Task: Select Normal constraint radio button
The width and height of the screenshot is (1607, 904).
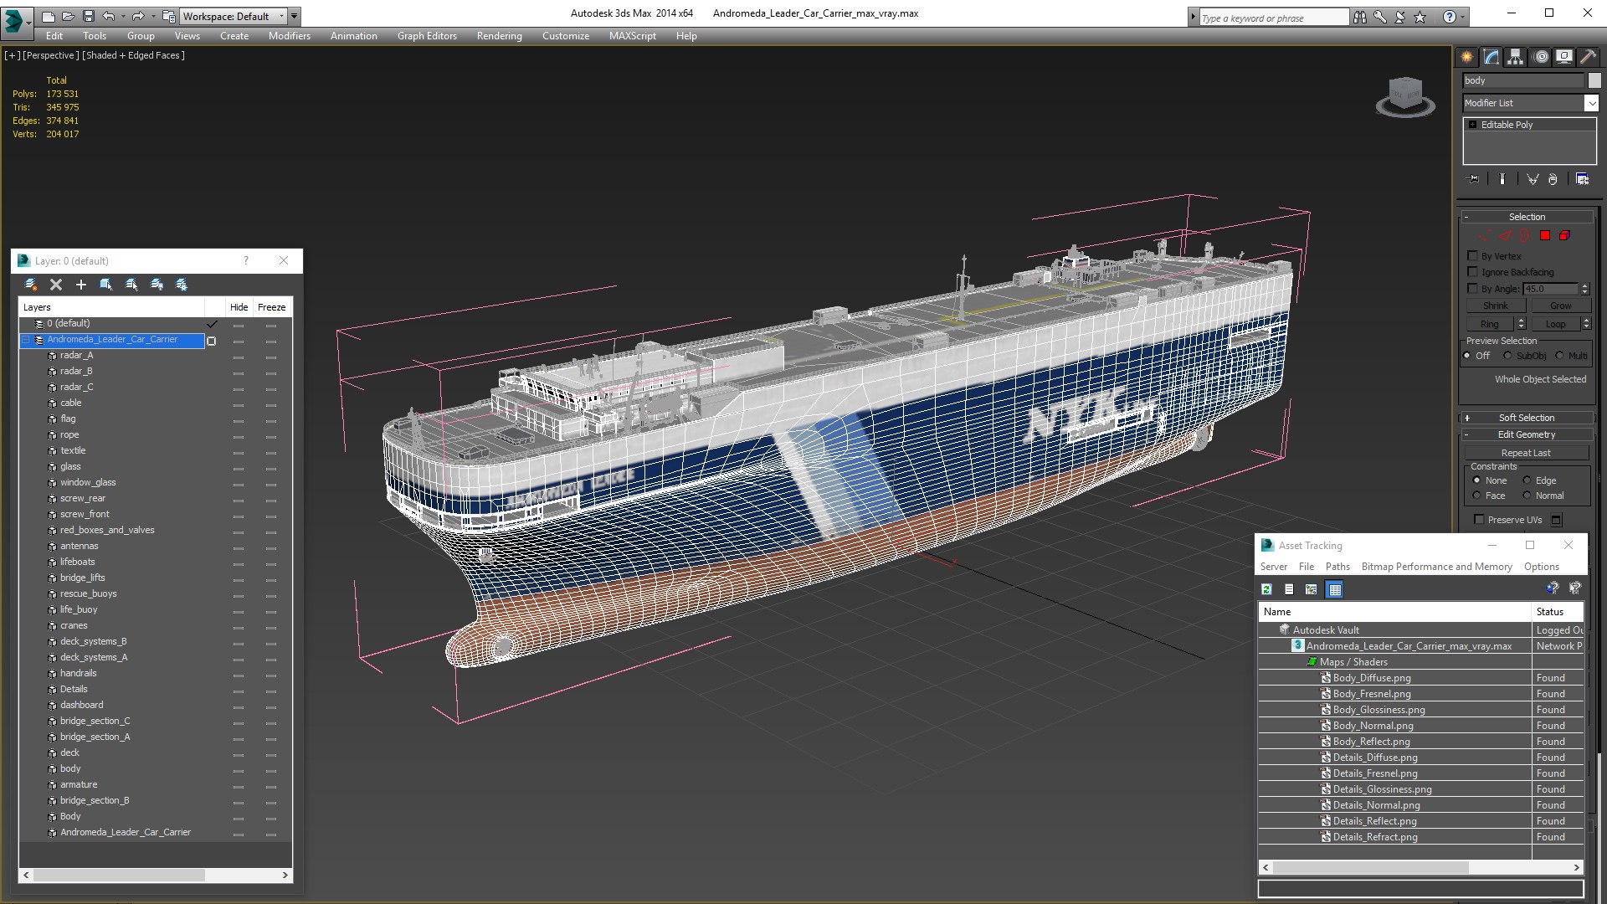Action: (1527, 496)
